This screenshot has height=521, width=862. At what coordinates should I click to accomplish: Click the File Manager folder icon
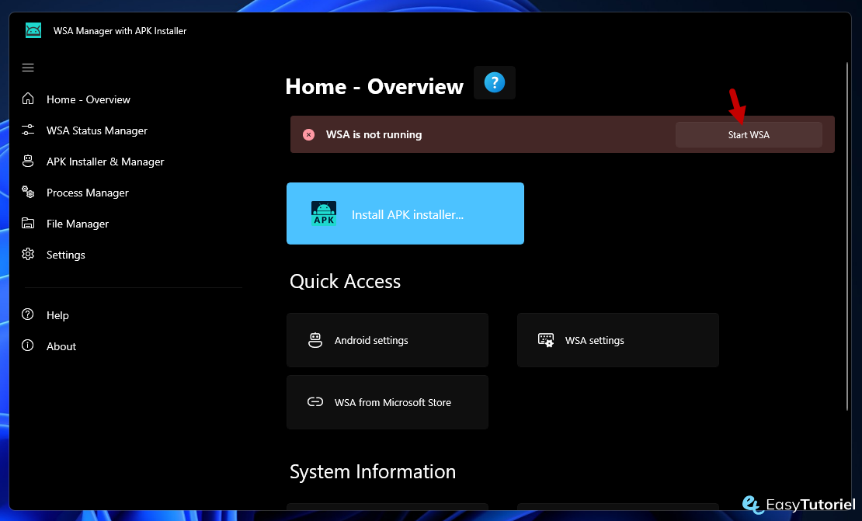tap(28, 223)
